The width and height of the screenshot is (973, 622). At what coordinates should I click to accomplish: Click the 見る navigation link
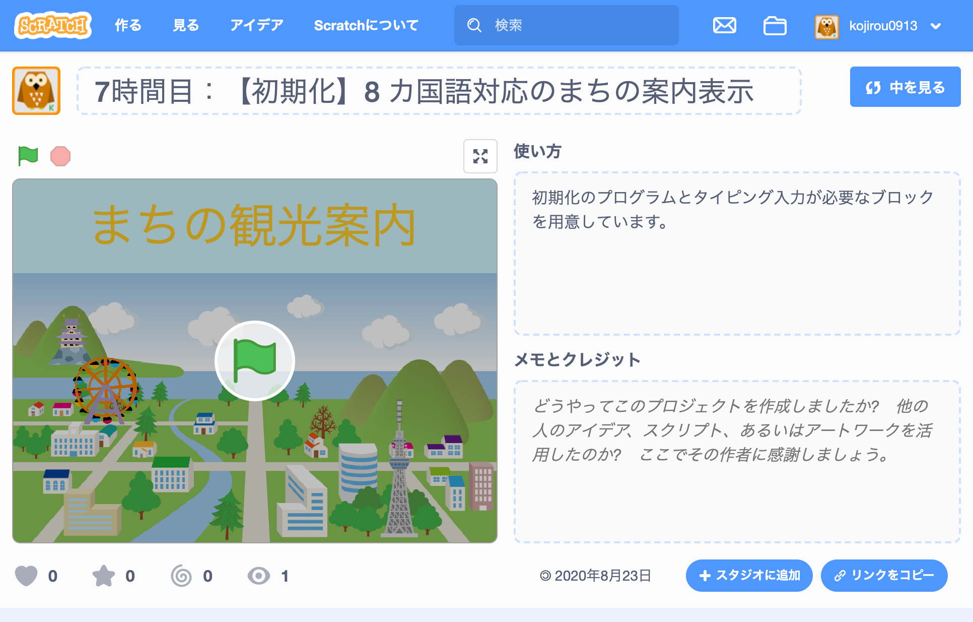click(x=186, y=25)
